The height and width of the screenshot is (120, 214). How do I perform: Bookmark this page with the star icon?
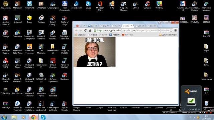[x=171, y=30]
